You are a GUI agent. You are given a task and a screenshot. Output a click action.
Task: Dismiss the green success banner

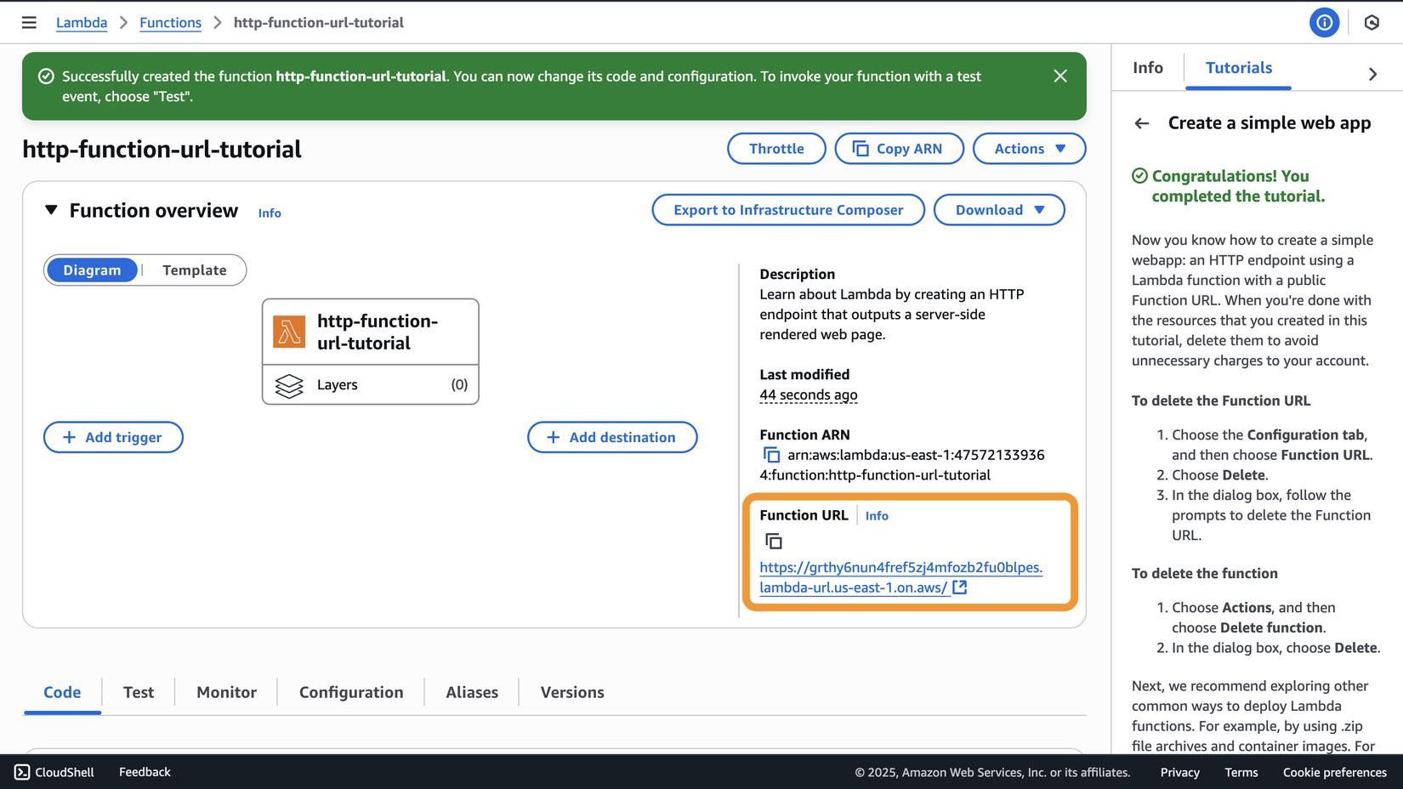(x=1060, y=77)
